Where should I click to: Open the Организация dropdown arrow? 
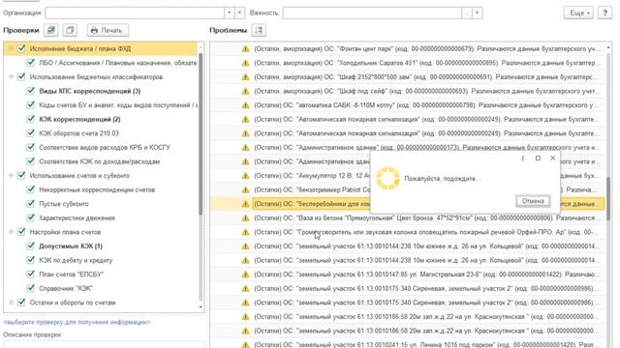click(230, 13)
